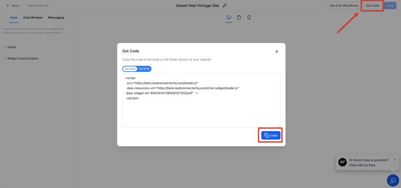Open the chat widget bubble icon

point(393,180)
